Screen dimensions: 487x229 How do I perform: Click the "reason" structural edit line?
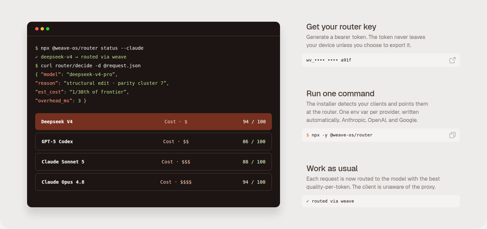coord(102,83)
